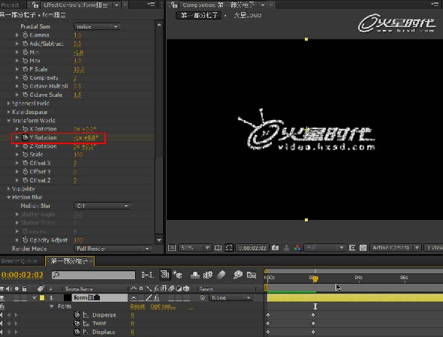Click the Opacity Adjust stopwatch

pos(25,240)
